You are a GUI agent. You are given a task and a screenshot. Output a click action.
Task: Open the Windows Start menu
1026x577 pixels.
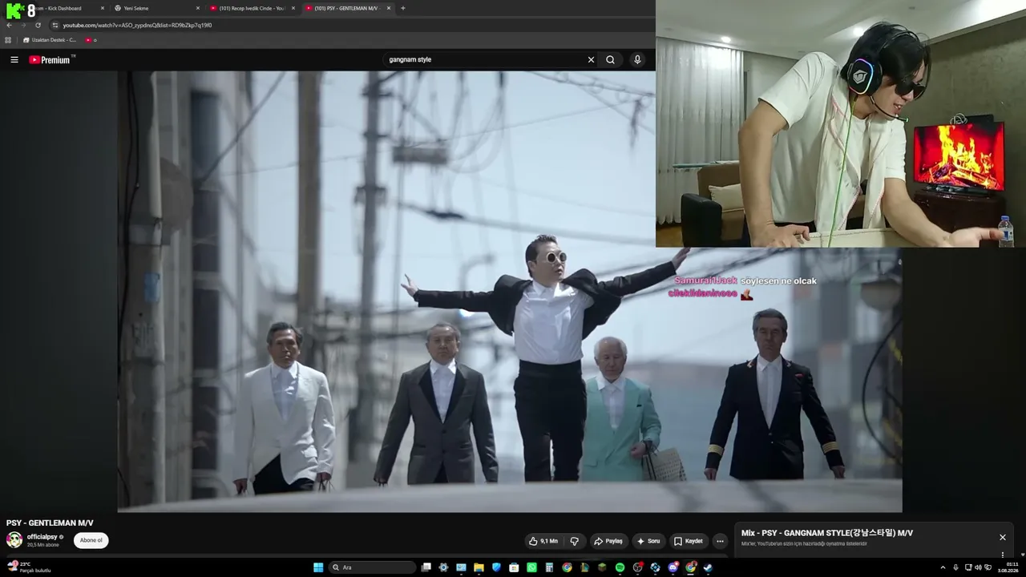tap(318, 567)
